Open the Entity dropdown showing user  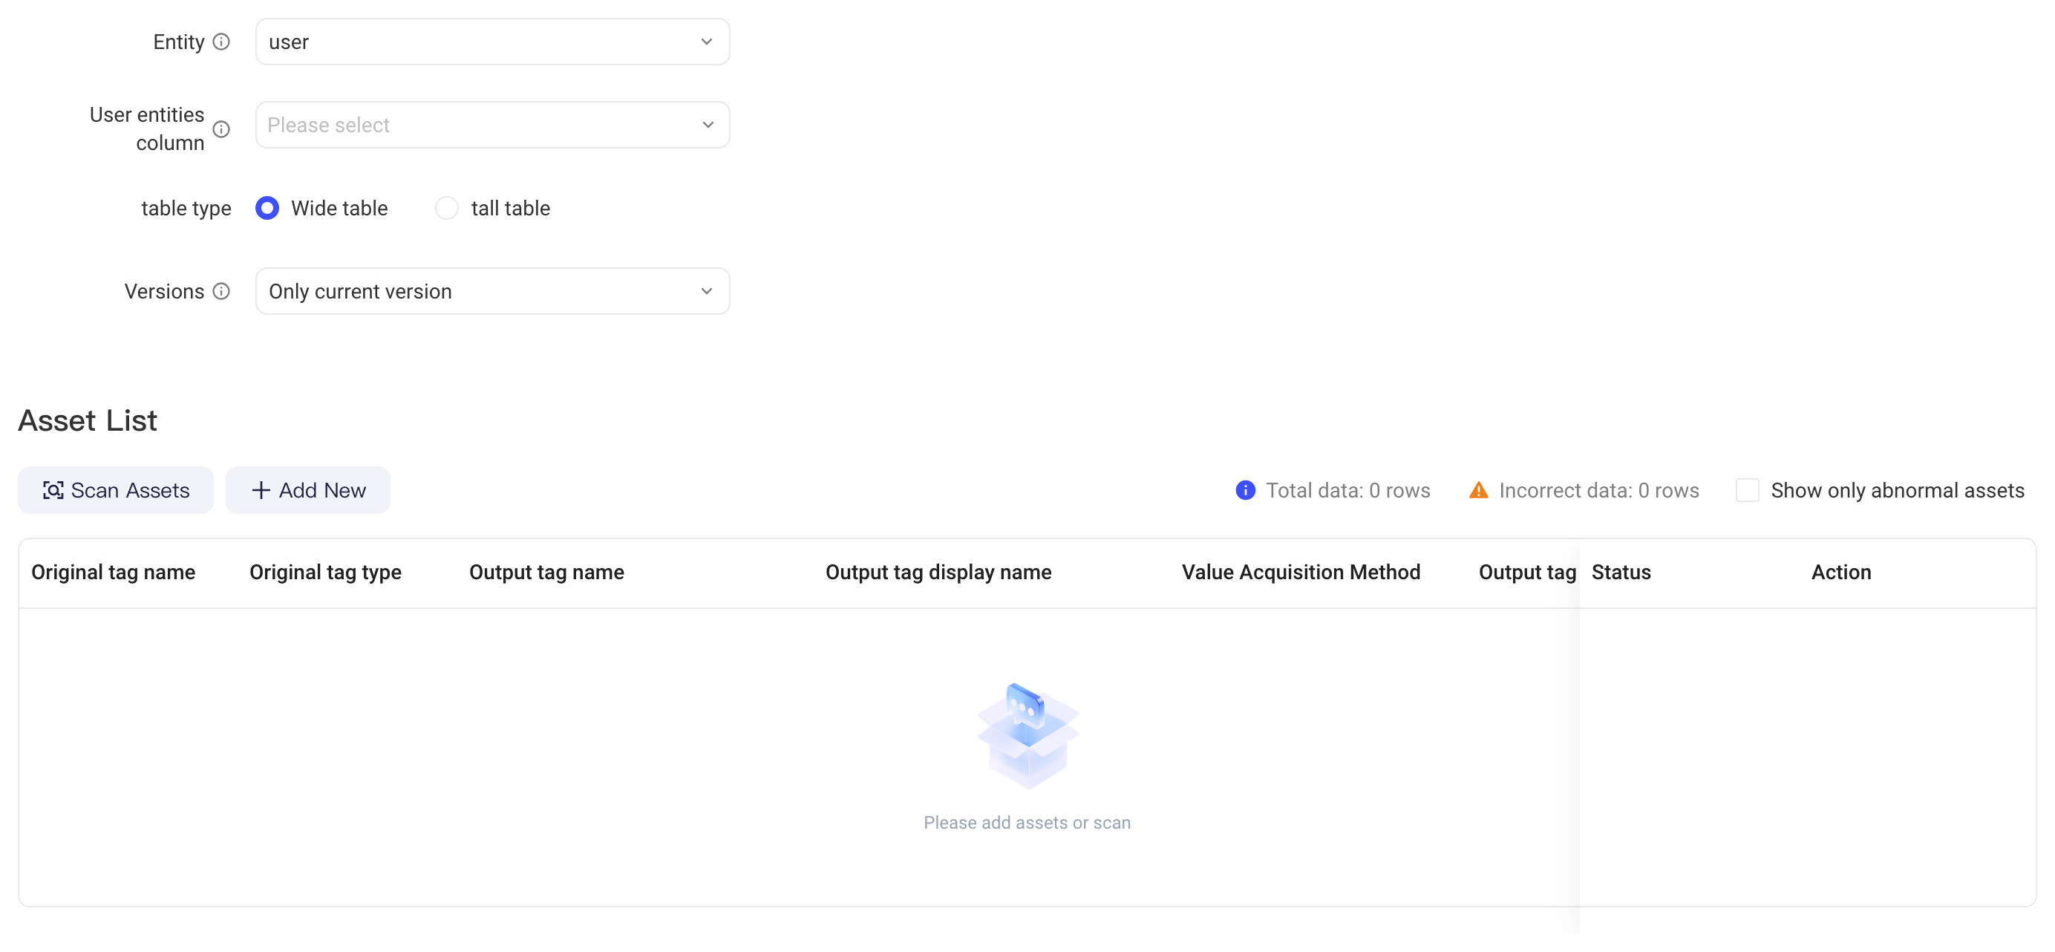click(492, 42)
